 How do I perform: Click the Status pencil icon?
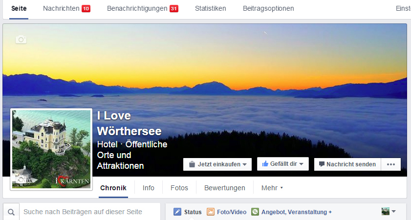[x=177, y=212]
